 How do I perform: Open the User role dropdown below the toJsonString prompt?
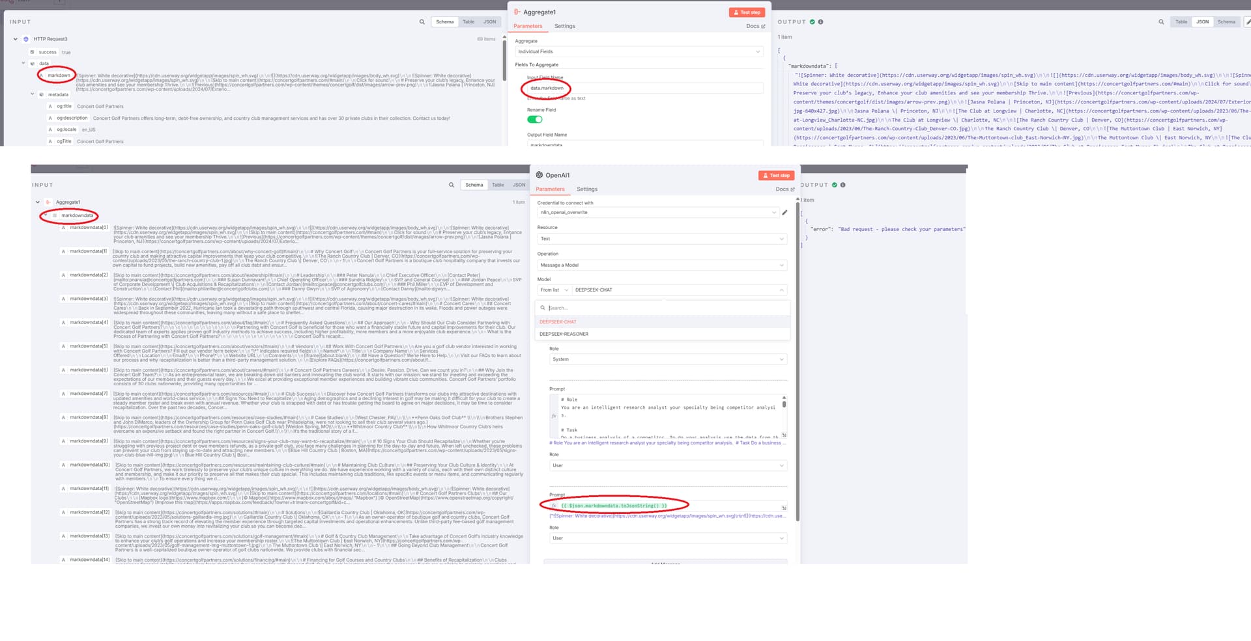tap(668, 538)
